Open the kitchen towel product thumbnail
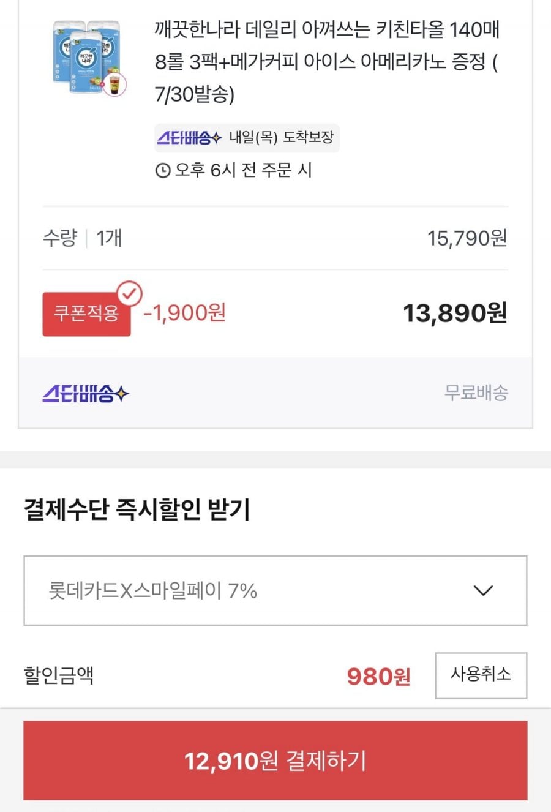Viewport: 551px width, 812px height. click(89, 58)
